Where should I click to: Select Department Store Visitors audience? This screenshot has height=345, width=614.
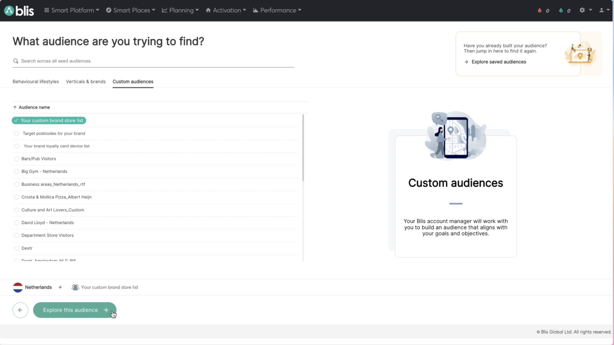17,235
